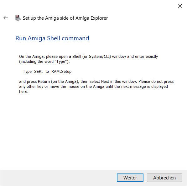Click the paragraph starting 'On the Amiga, please'
Screen dimensions: 187x186
click(88, 59)
